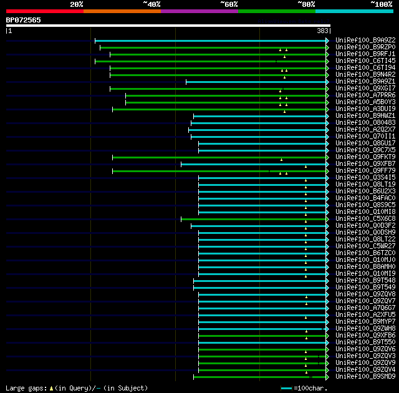
Task: Click the white query sequence bar
Action: tap(168, 26)
